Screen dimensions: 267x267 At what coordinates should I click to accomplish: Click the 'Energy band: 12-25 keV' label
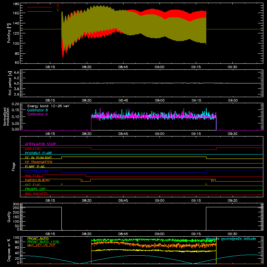click(x=48, y=106)
